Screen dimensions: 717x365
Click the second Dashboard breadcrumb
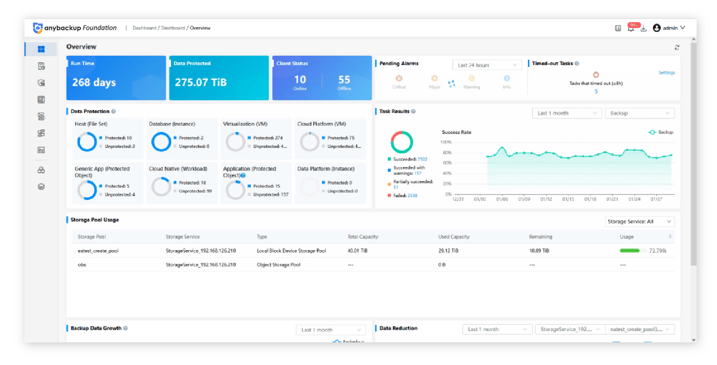(x=173, y=28)
